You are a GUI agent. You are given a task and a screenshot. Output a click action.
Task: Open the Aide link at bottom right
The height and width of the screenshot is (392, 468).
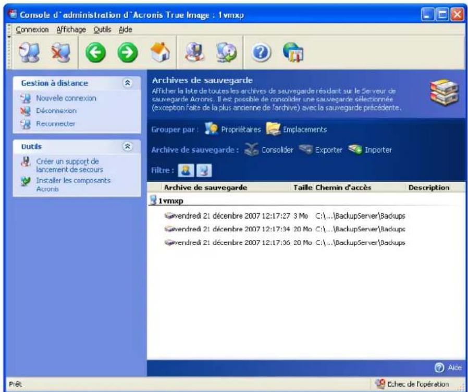coord(454,368)
